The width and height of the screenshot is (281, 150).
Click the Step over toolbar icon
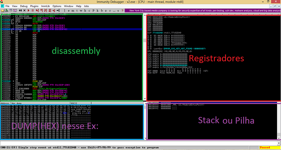(x=41, y=11)
